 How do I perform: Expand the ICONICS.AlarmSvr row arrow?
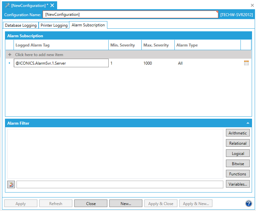[10, 63]
